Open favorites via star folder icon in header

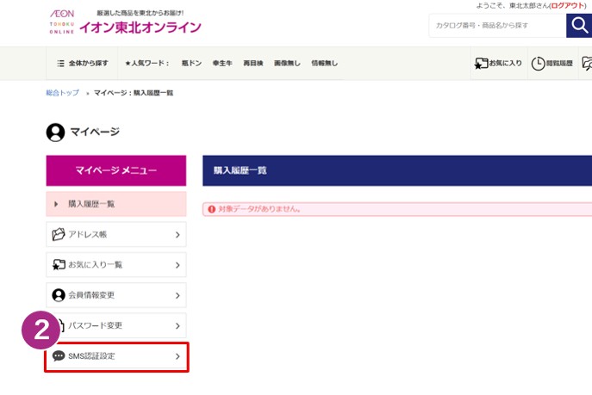tap(482, 63)
